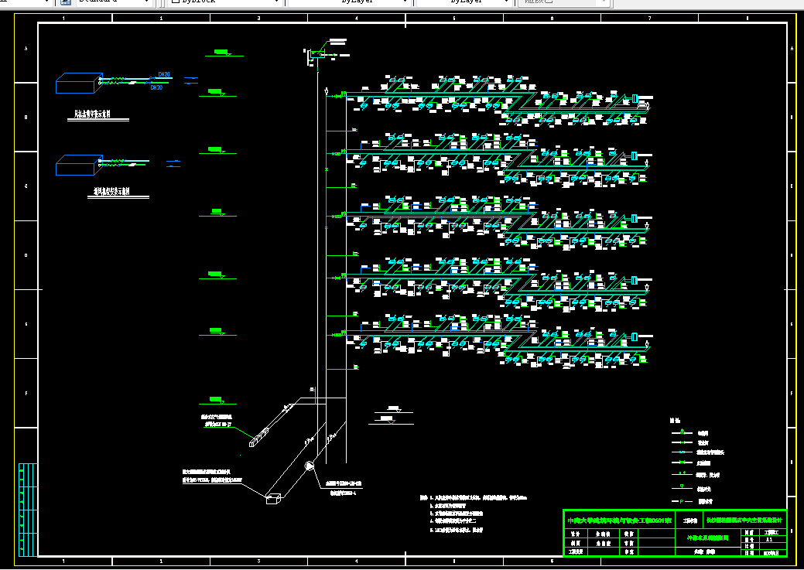This screenshot has height=570, width=804.
Task: Select the green 冷冻水系统 drawing name text
Action: point(708,538)
